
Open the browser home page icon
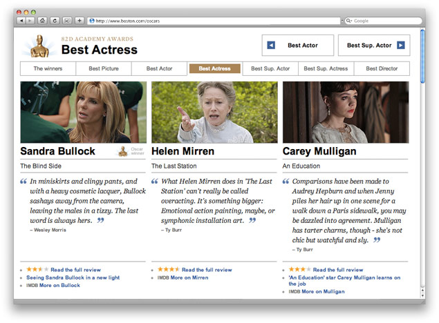coord(42,21)
